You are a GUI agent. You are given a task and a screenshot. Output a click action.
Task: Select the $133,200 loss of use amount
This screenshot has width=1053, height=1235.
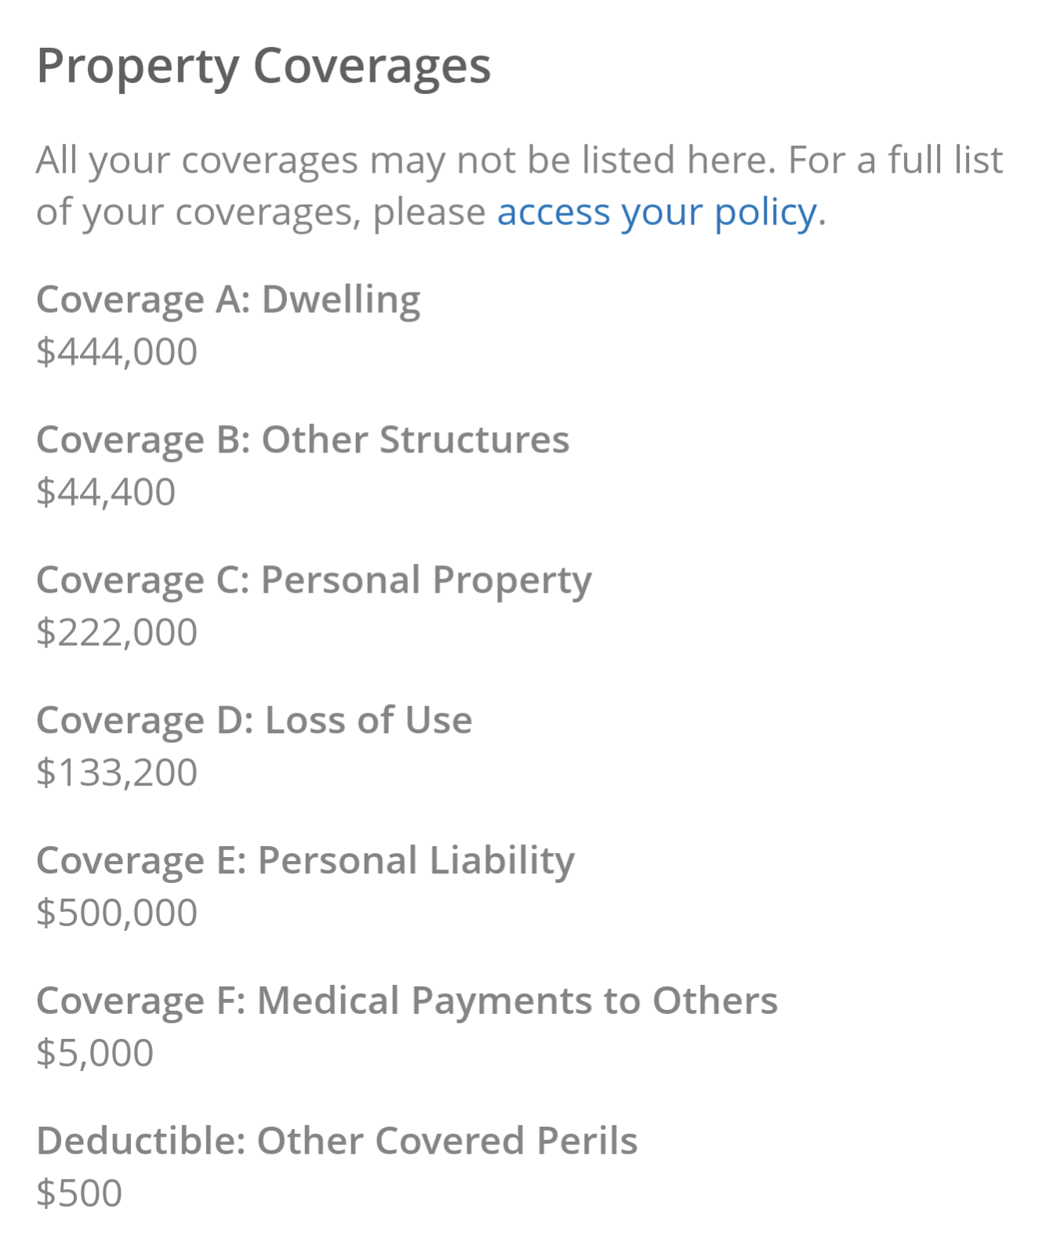pyautogui.click(x=117, y=772)
